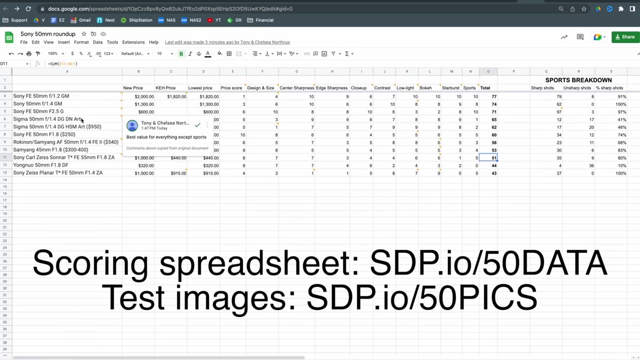Open the comment's three-dot options
This screenshot has width=640, height=360.
coord(207,125)
